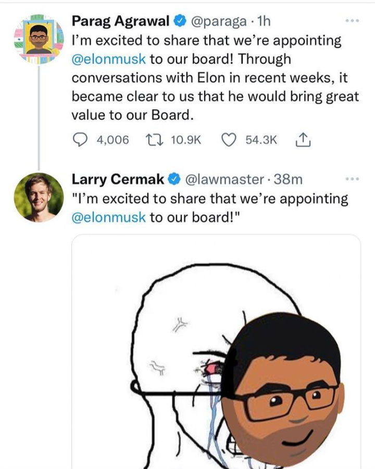
Task: Like Parag Agrawal's tweet
Action: click(229, 139)
